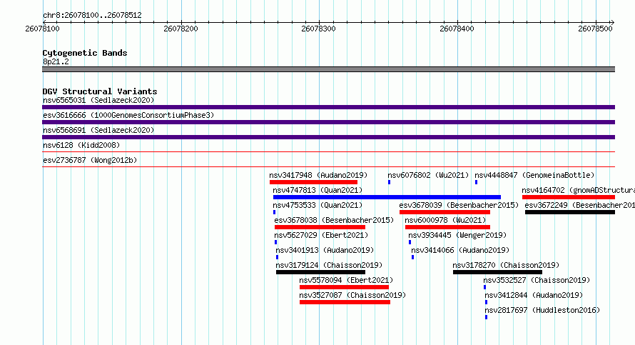Click the small blue mark under nsv6076802
This screenshot has width=635, height=345.
(389, 182)
